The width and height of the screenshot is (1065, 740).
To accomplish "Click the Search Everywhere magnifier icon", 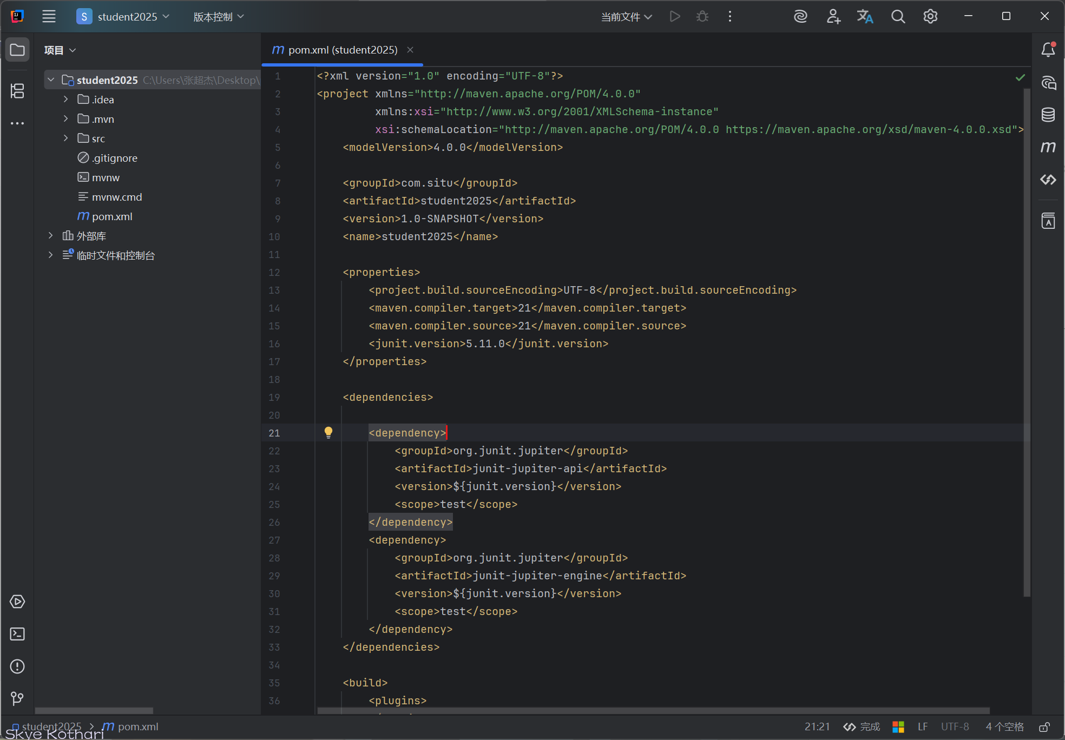I will point(898,17).
